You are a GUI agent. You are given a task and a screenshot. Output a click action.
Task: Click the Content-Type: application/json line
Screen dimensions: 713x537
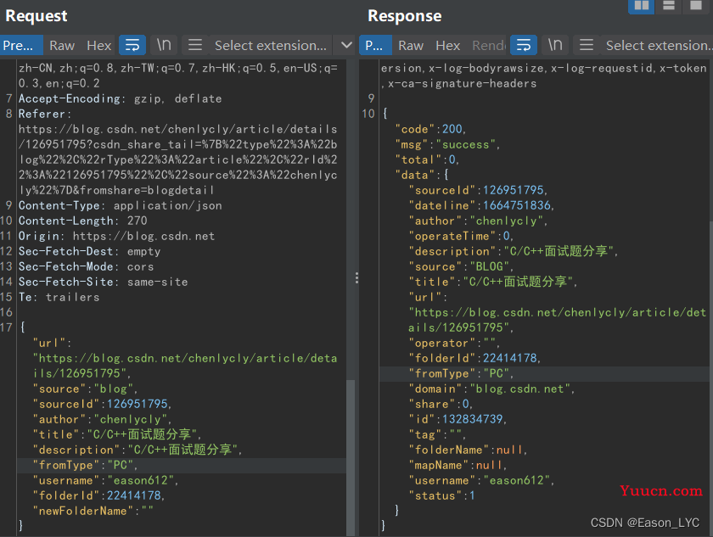coord(120,205)
